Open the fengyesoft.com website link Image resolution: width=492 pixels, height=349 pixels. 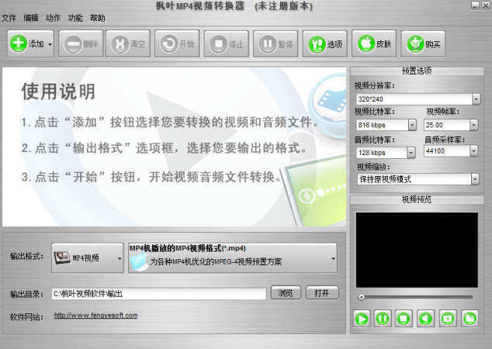95,316
